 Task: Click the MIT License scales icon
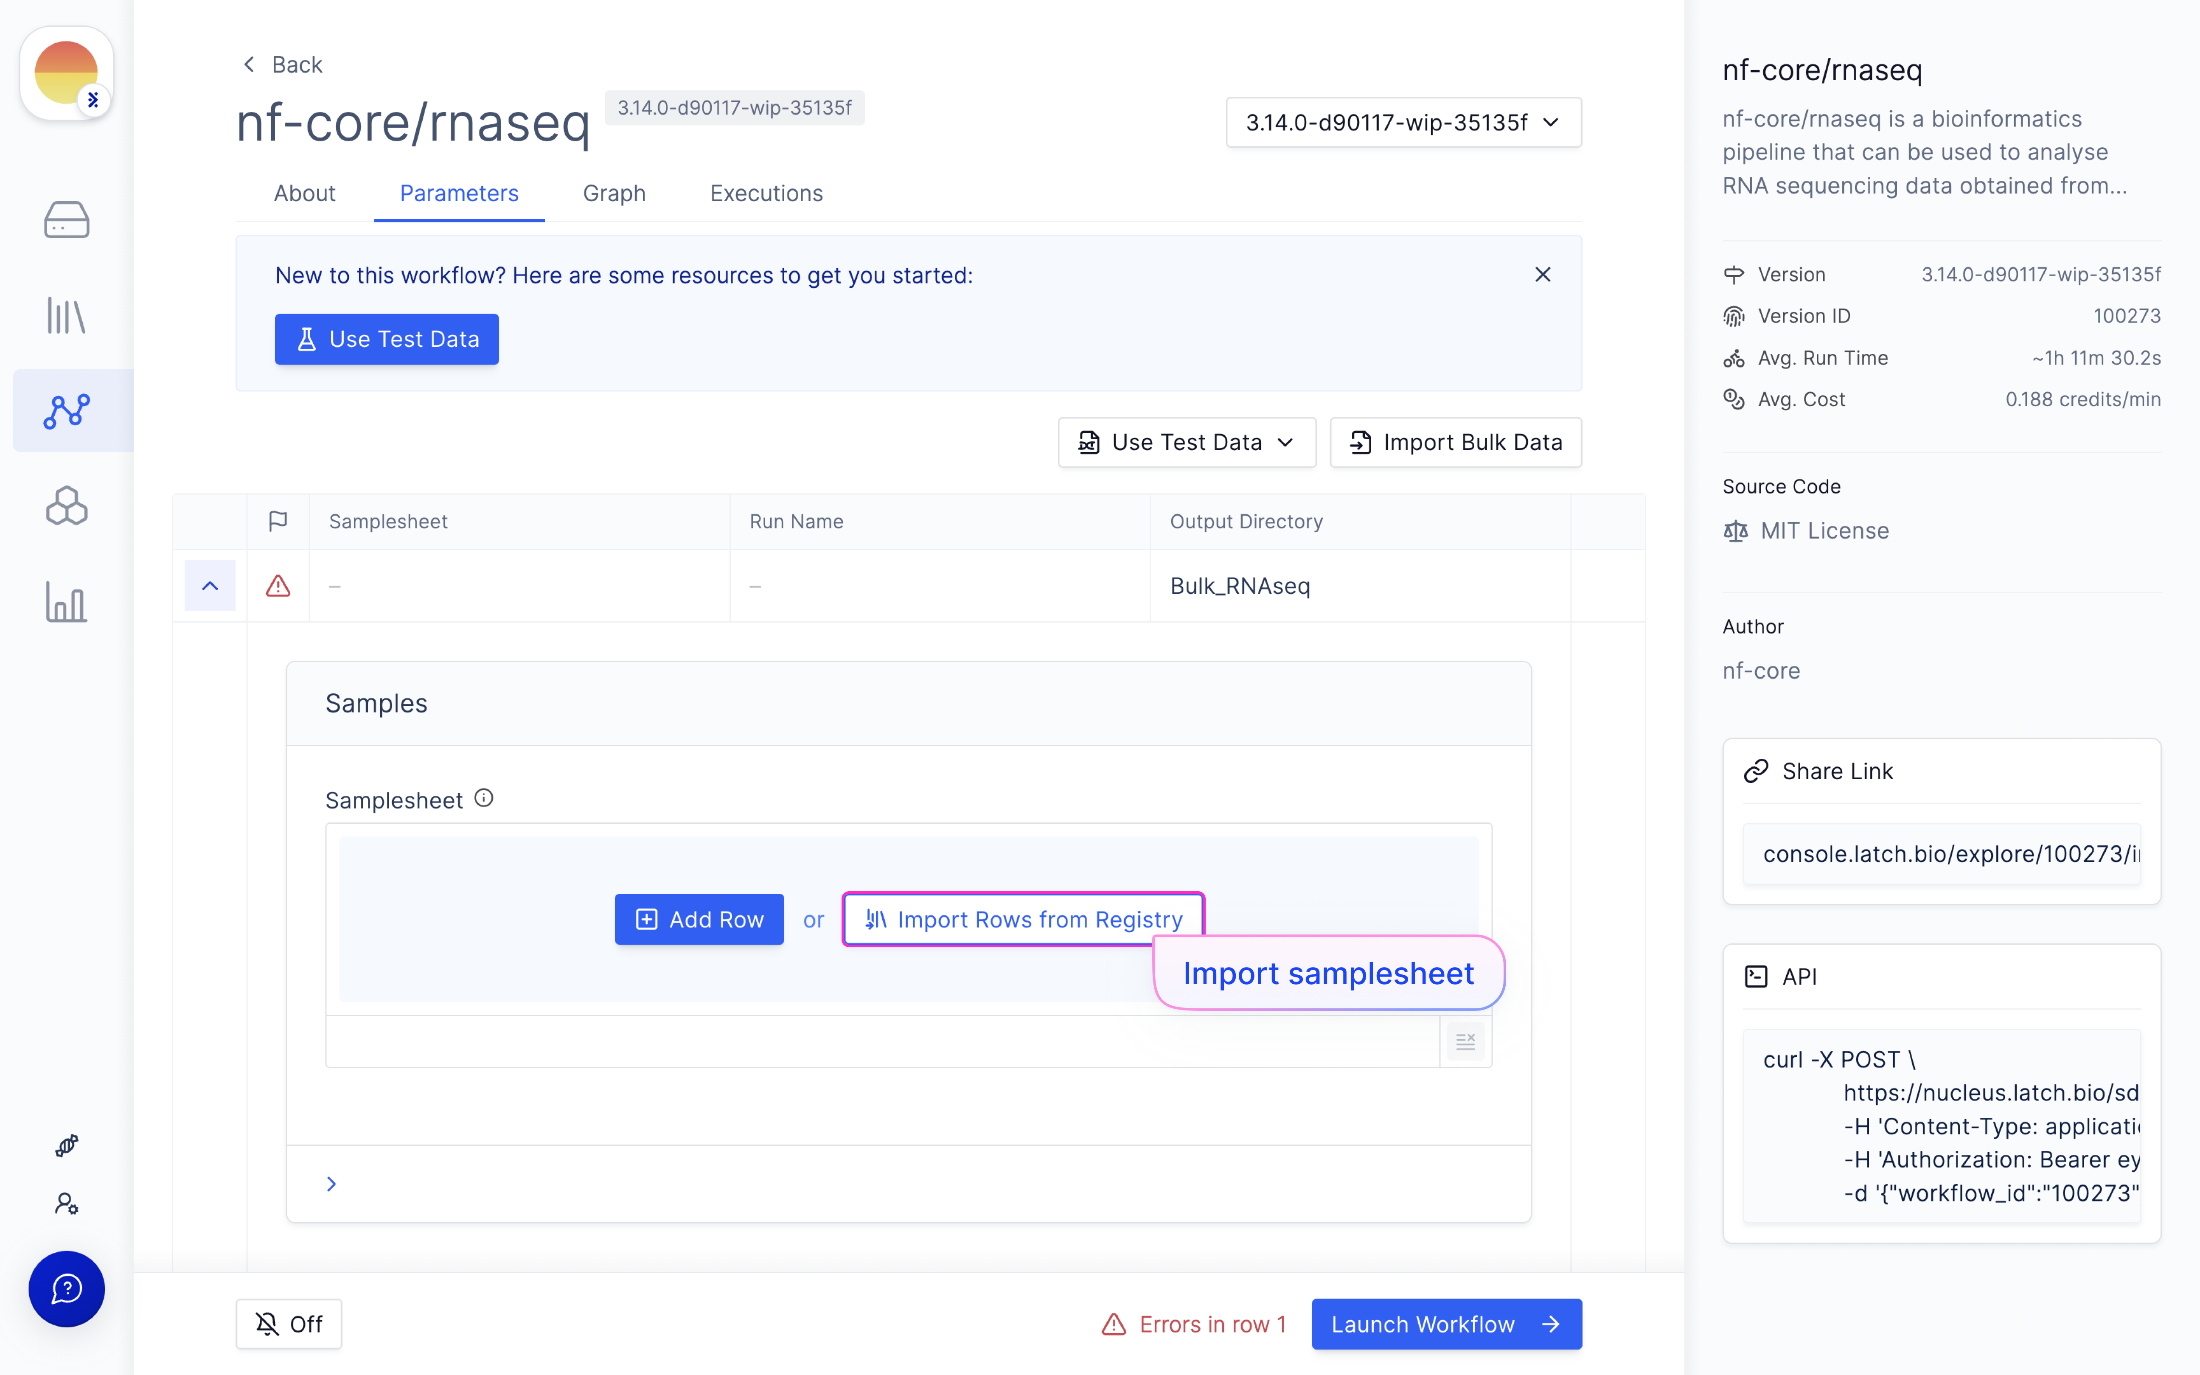[1735, 531]
